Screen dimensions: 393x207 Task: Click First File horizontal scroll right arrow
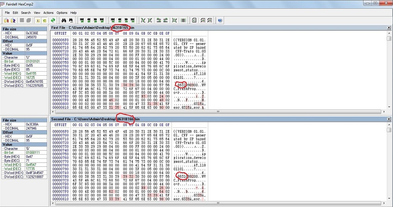tap(384, 112)
